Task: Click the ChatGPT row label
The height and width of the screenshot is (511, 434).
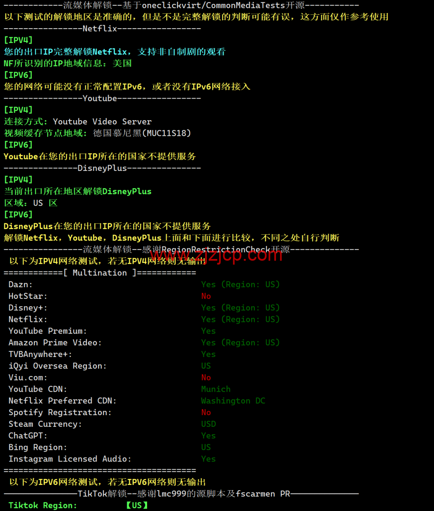Action: point(28,436)
